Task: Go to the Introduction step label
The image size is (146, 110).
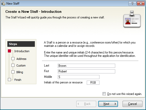Action: point(22,51)
